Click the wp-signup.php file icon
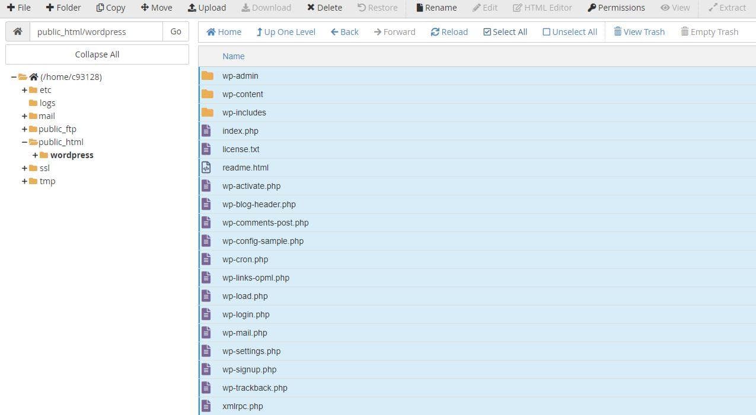This screenshot has height=415, width=756. (206, 369)
